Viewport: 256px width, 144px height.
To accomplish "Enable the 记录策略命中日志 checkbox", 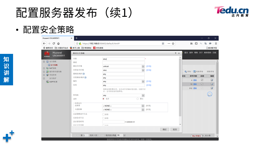I will pyautogui.click(x=103, y=114).
